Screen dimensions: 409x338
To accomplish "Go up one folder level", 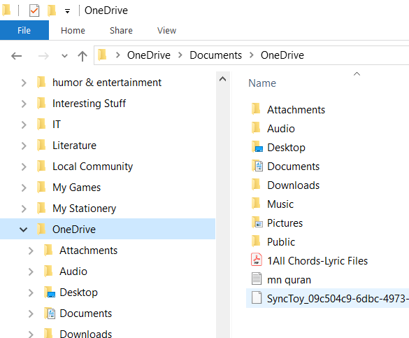I will [x=82, y=56].
